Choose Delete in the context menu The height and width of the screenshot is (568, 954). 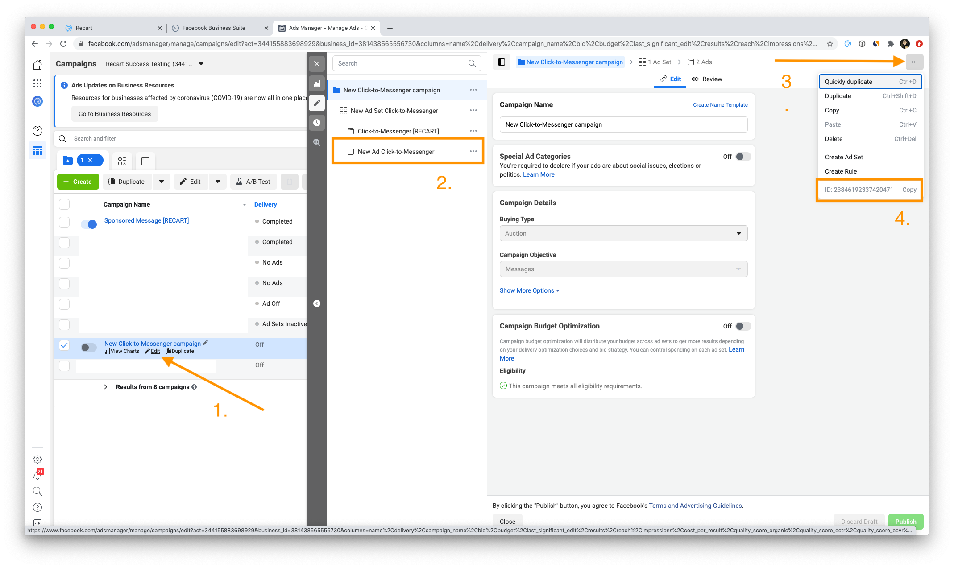pos(870,139)
